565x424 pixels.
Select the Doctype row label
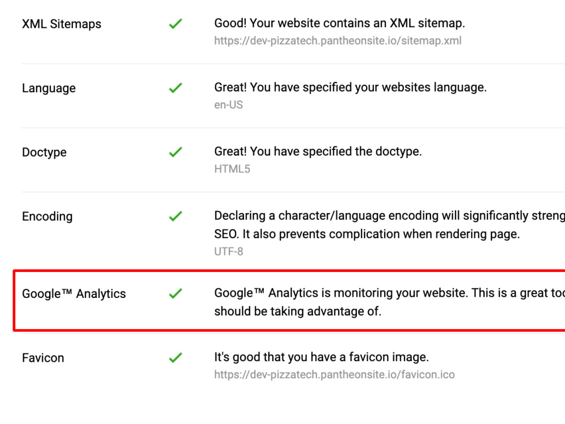44,153
